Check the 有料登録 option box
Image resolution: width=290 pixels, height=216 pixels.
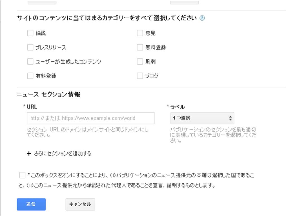point(30,76)
